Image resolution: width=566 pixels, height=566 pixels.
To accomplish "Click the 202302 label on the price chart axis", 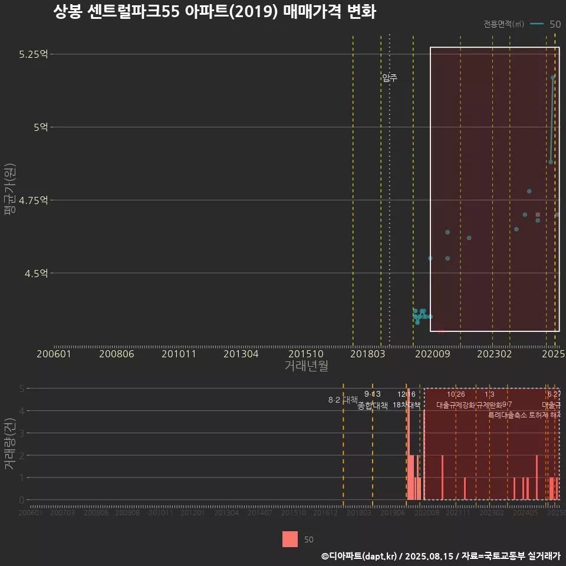I will point(495,354).
